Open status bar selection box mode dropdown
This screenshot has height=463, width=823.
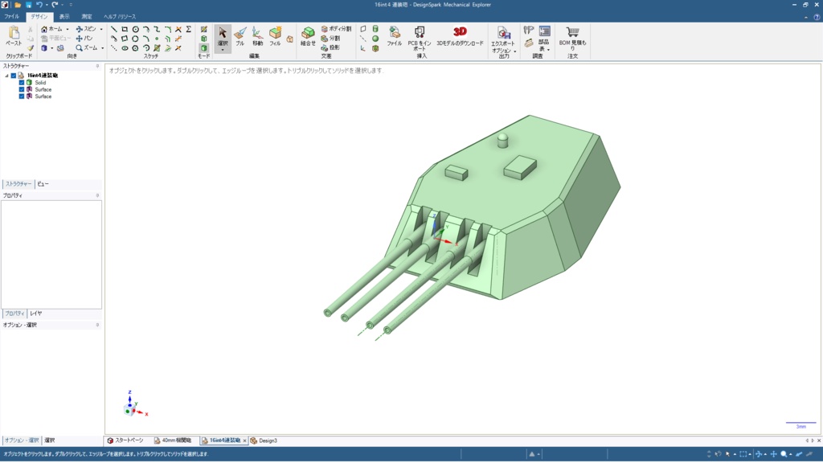pyautogui.click(x=750, y=454)
